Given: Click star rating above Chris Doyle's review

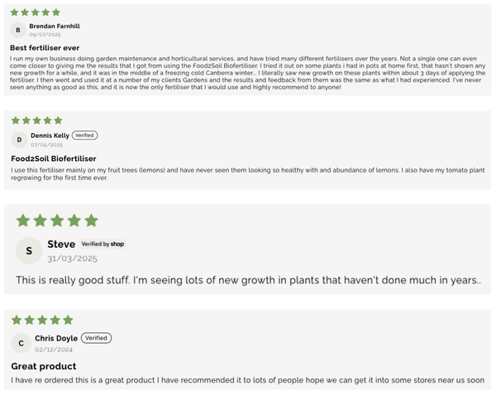Looking at the screenshot, I should tap(42, 320).
